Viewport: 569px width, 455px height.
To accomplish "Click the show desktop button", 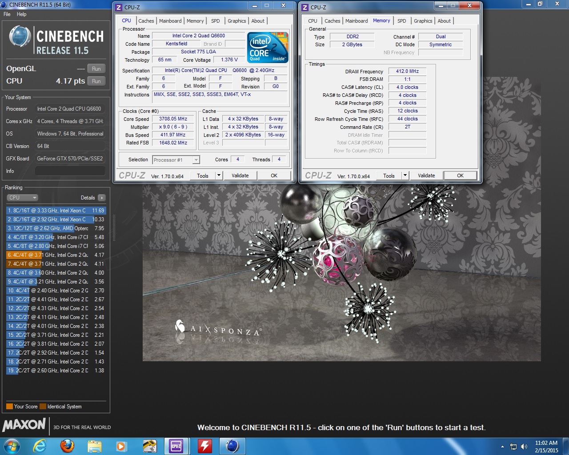I will [x=565, y=446].
